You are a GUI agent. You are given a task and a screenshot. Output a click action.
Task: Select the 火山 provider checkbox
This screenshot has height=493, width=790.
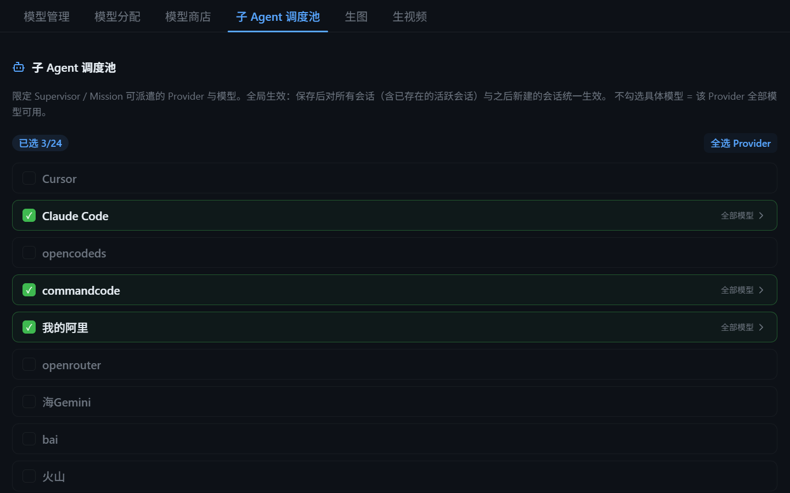[29, 476]
